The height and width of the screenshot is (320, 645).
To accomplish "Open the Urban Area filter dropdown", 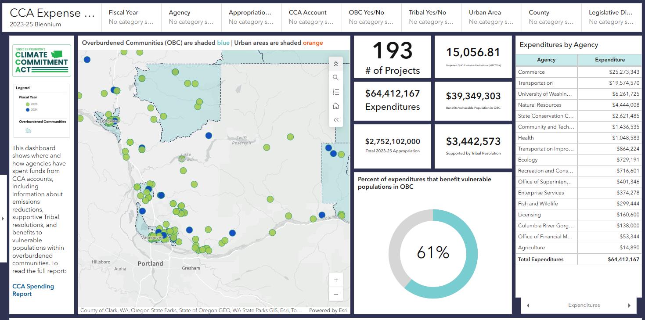I will (491, 17).
